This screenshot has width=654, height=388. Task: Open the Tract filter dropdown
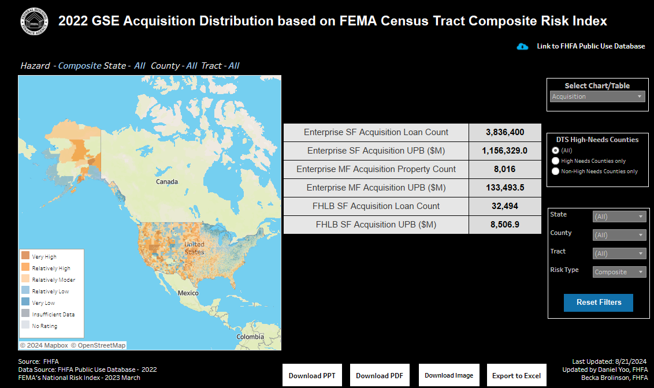(x=619, y=253)
